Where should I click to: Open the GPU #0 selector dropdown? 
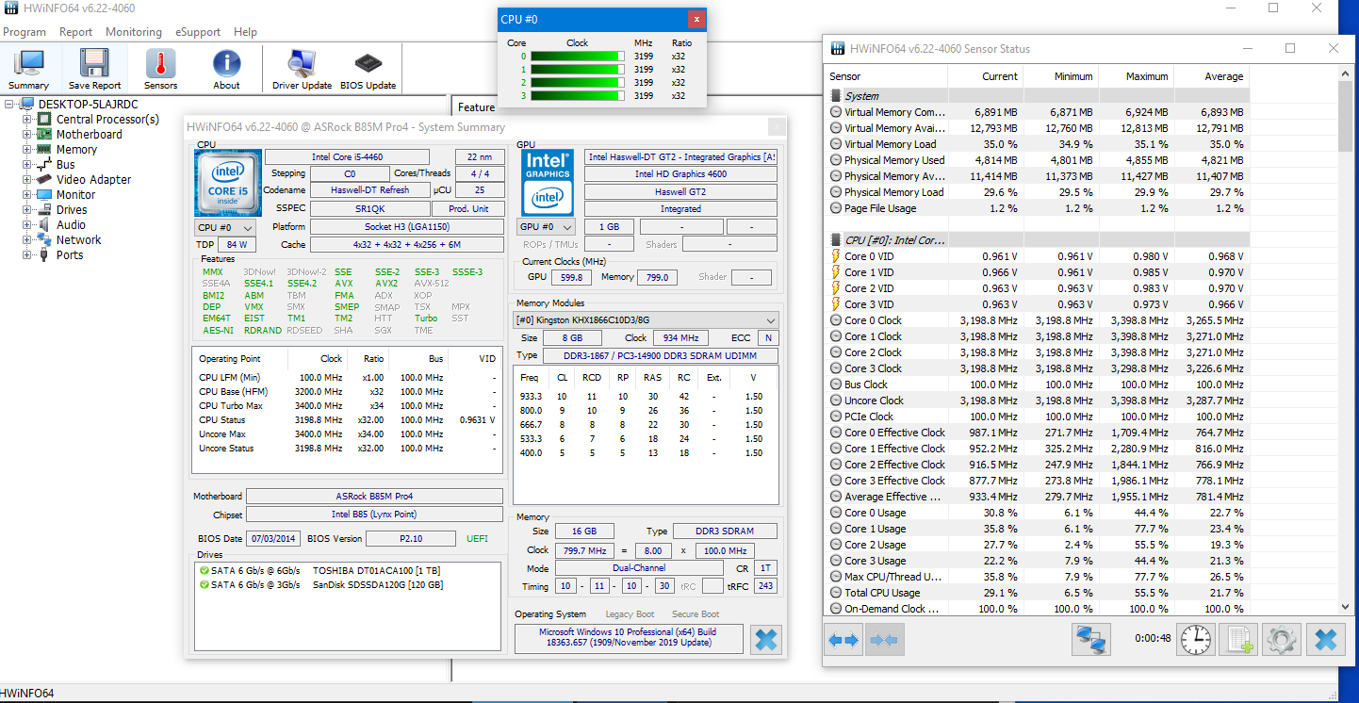click(547, 227)
